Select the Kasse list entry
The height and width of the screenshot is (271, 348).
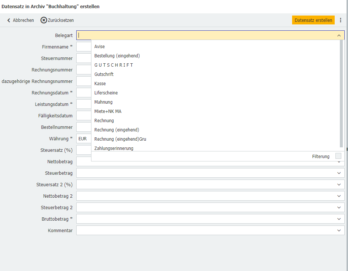click(100, 84)
